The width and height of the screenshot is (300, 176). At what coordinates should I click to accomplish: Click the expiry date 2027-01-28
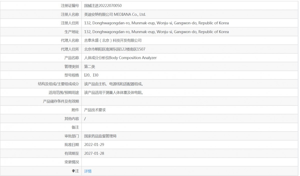tap(94, 153)
